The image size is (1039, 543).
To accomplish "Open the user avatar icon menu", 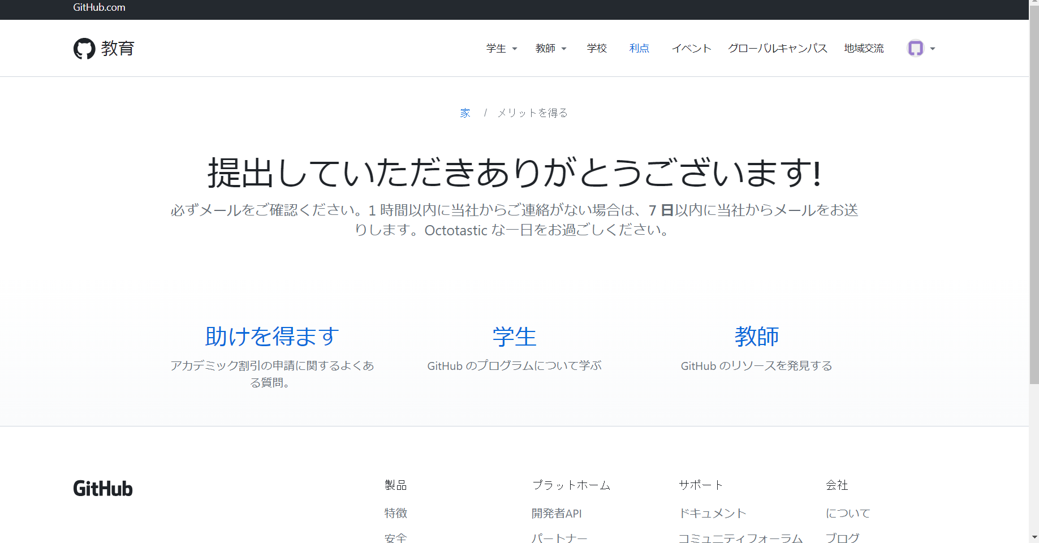I will coord(915,48).
